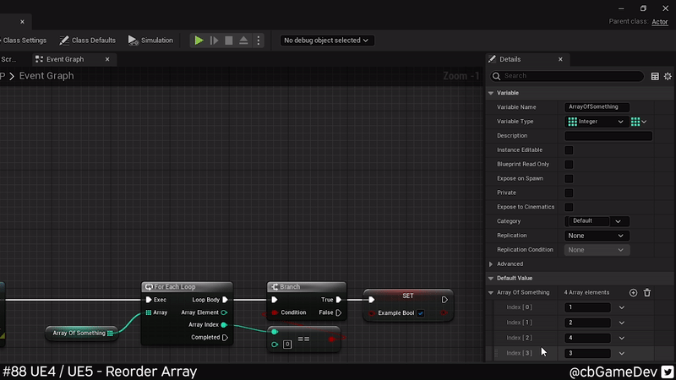676x380 pixels.
Task: Click trash icon to empty the array
Action: (647, 292)
